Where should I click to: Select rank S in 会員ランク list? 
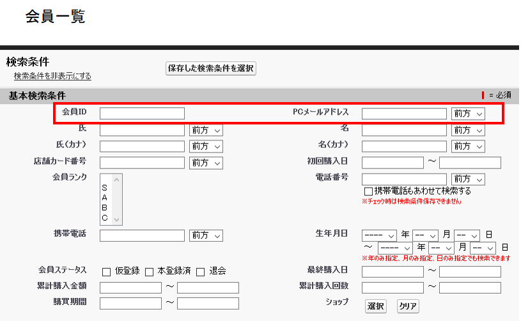point(104,188)
